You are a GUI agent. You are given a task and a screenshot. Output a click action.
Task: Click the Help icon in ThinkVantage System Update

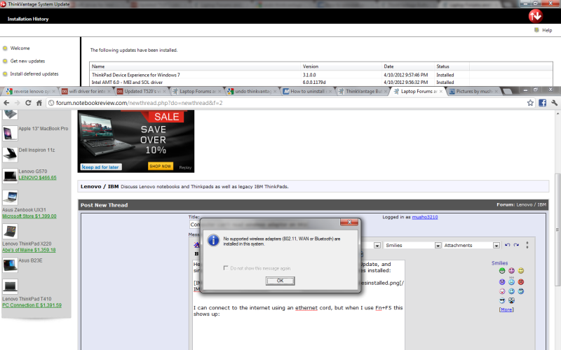pos(536,30)
